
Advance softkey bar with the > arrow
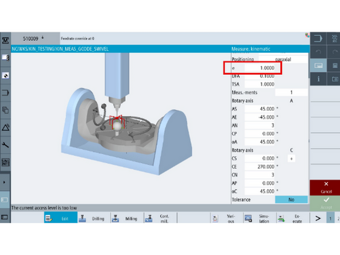pos(318,218)
